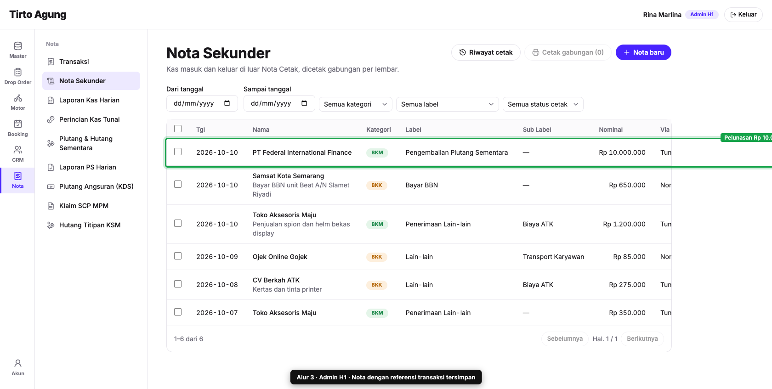Go to Laporan PS Harian menu

(x=91, y=167)
